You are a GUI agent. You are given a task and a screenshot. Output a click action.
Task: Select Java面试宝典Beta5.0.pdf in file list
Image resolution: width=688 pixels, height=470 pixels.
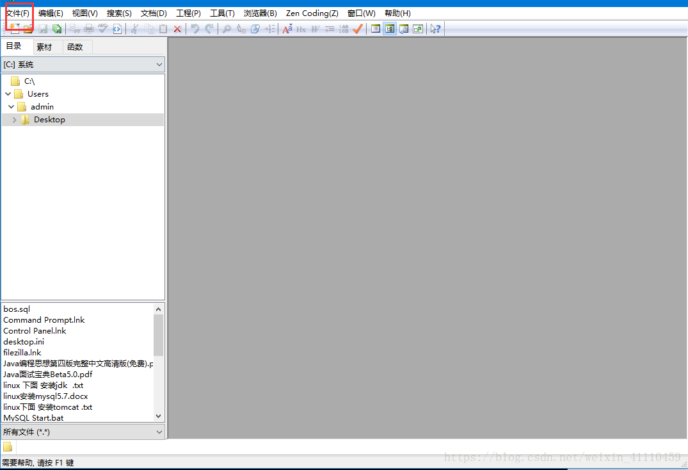[48, 375]
